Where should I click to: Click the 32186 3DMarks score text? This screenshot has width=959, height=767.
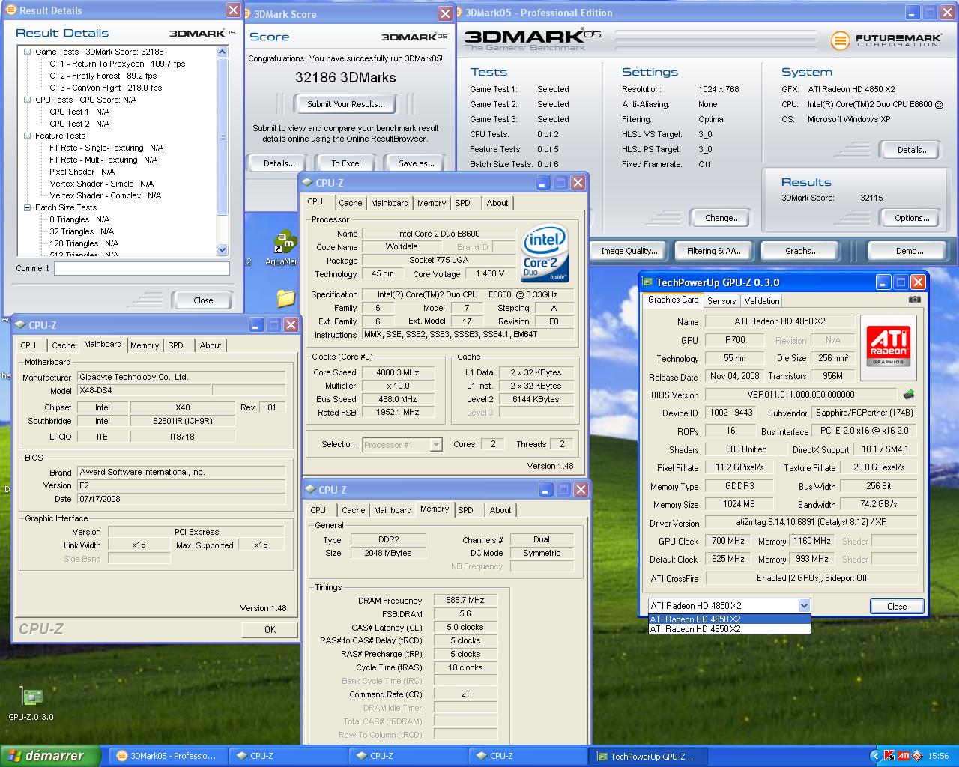pyautogui.click(x=345, y=78)
